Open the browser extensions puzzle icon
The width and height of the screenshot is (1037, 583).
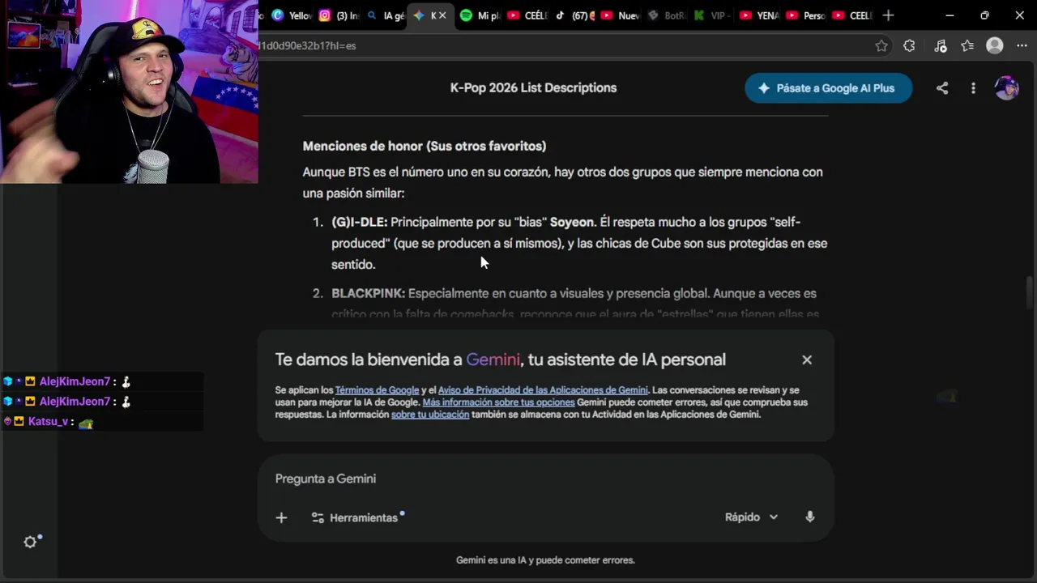(x=909, y=46)
